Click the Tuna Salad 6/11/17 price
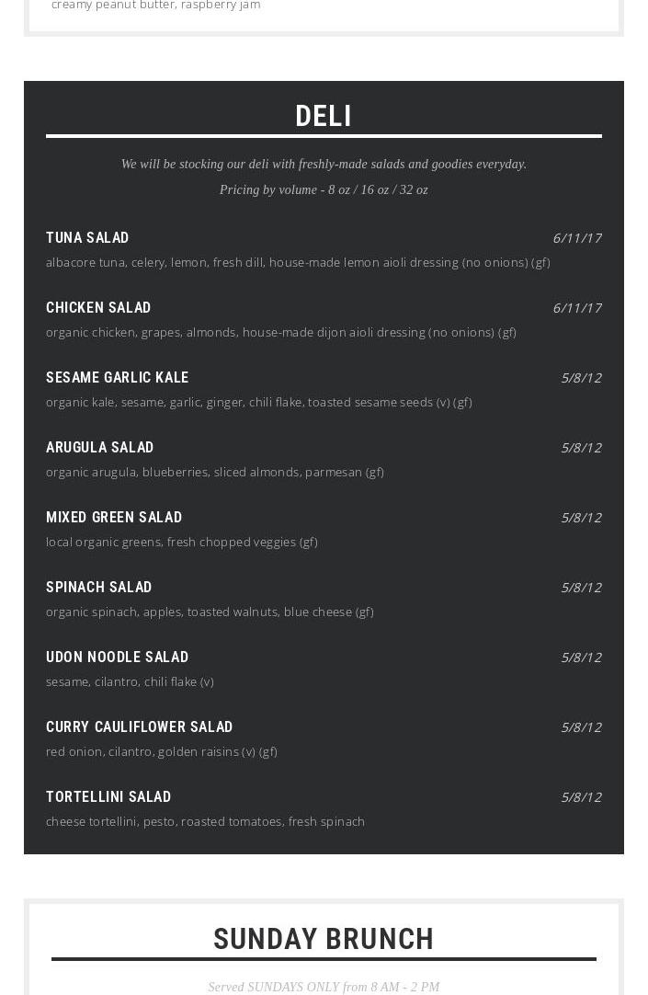The image size is (648, 995). (576, 238)
